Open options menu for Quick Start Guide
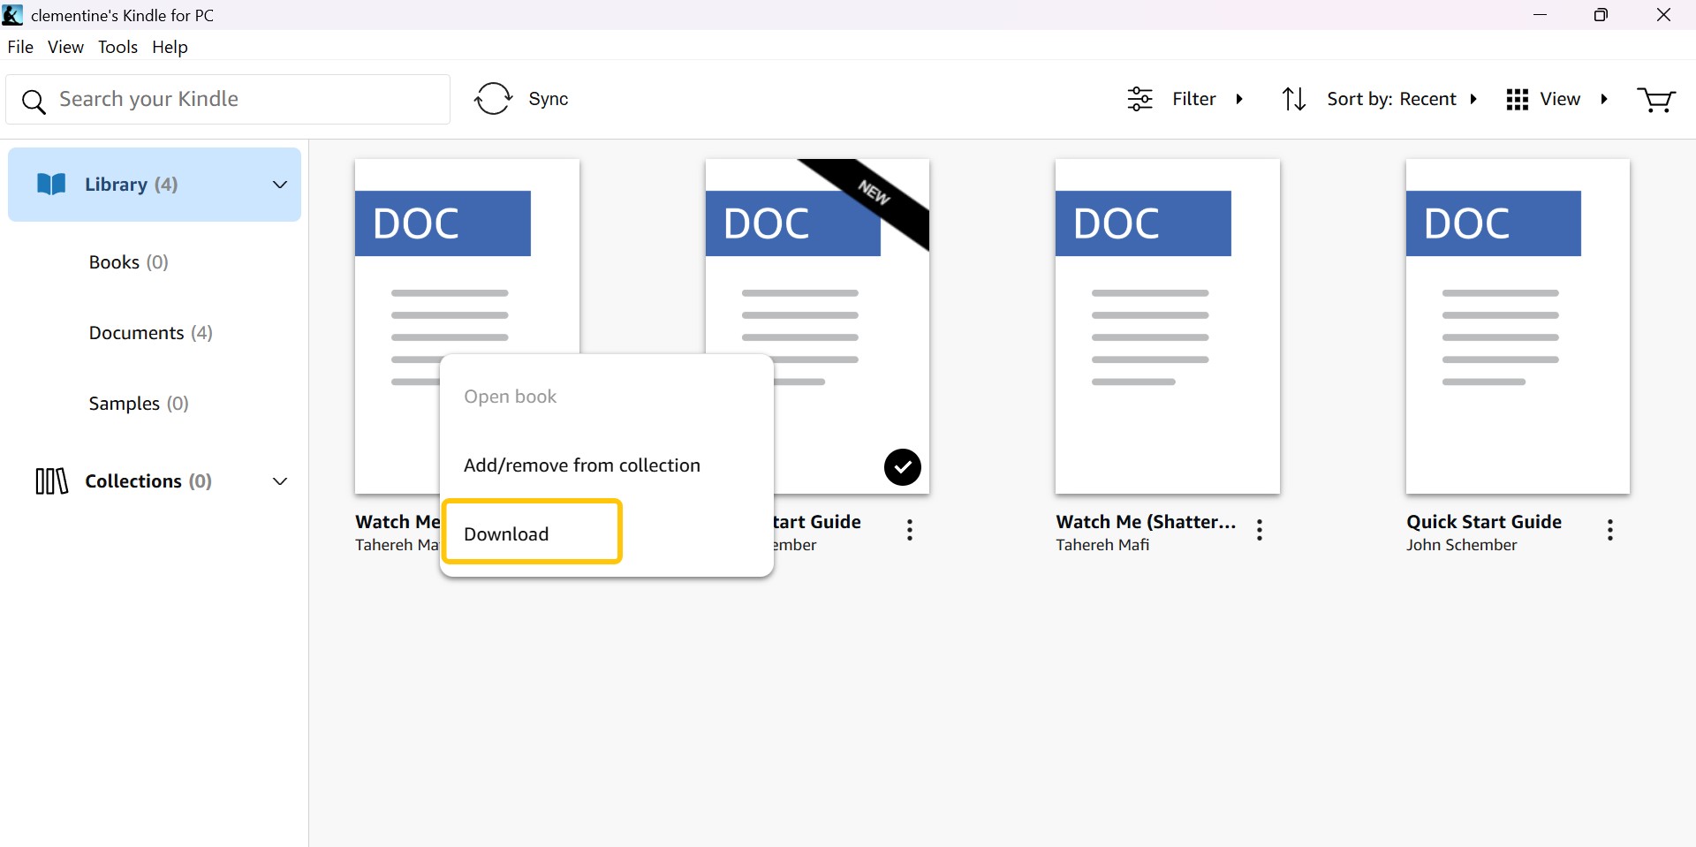Image resolution: width=1696 pixels, height=847 pixels. (x=1609, y=530)
